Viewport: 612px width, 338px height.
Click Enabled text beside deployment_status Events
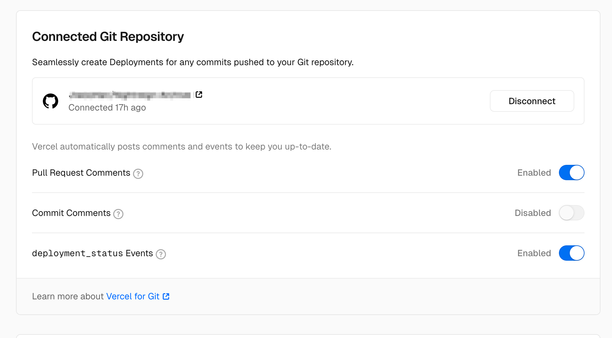[x=534, y=253]
